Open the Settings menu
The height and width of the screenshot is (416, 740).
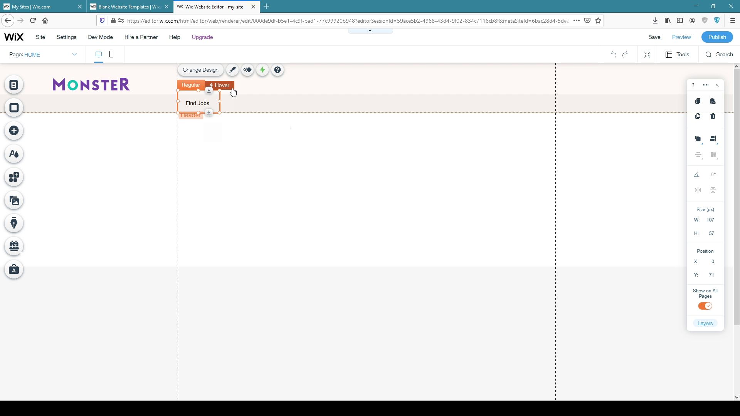point(66,37)
